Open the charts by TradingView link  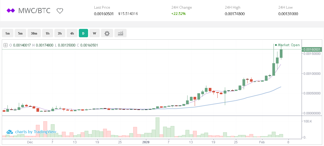[31, 132]
